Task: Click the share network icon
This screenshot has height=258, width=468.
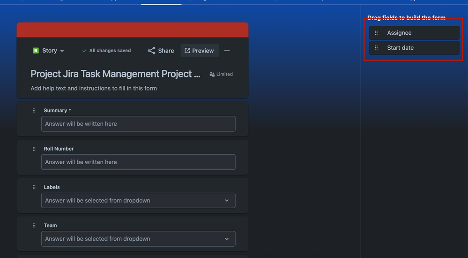Action: tap(151, 51)
